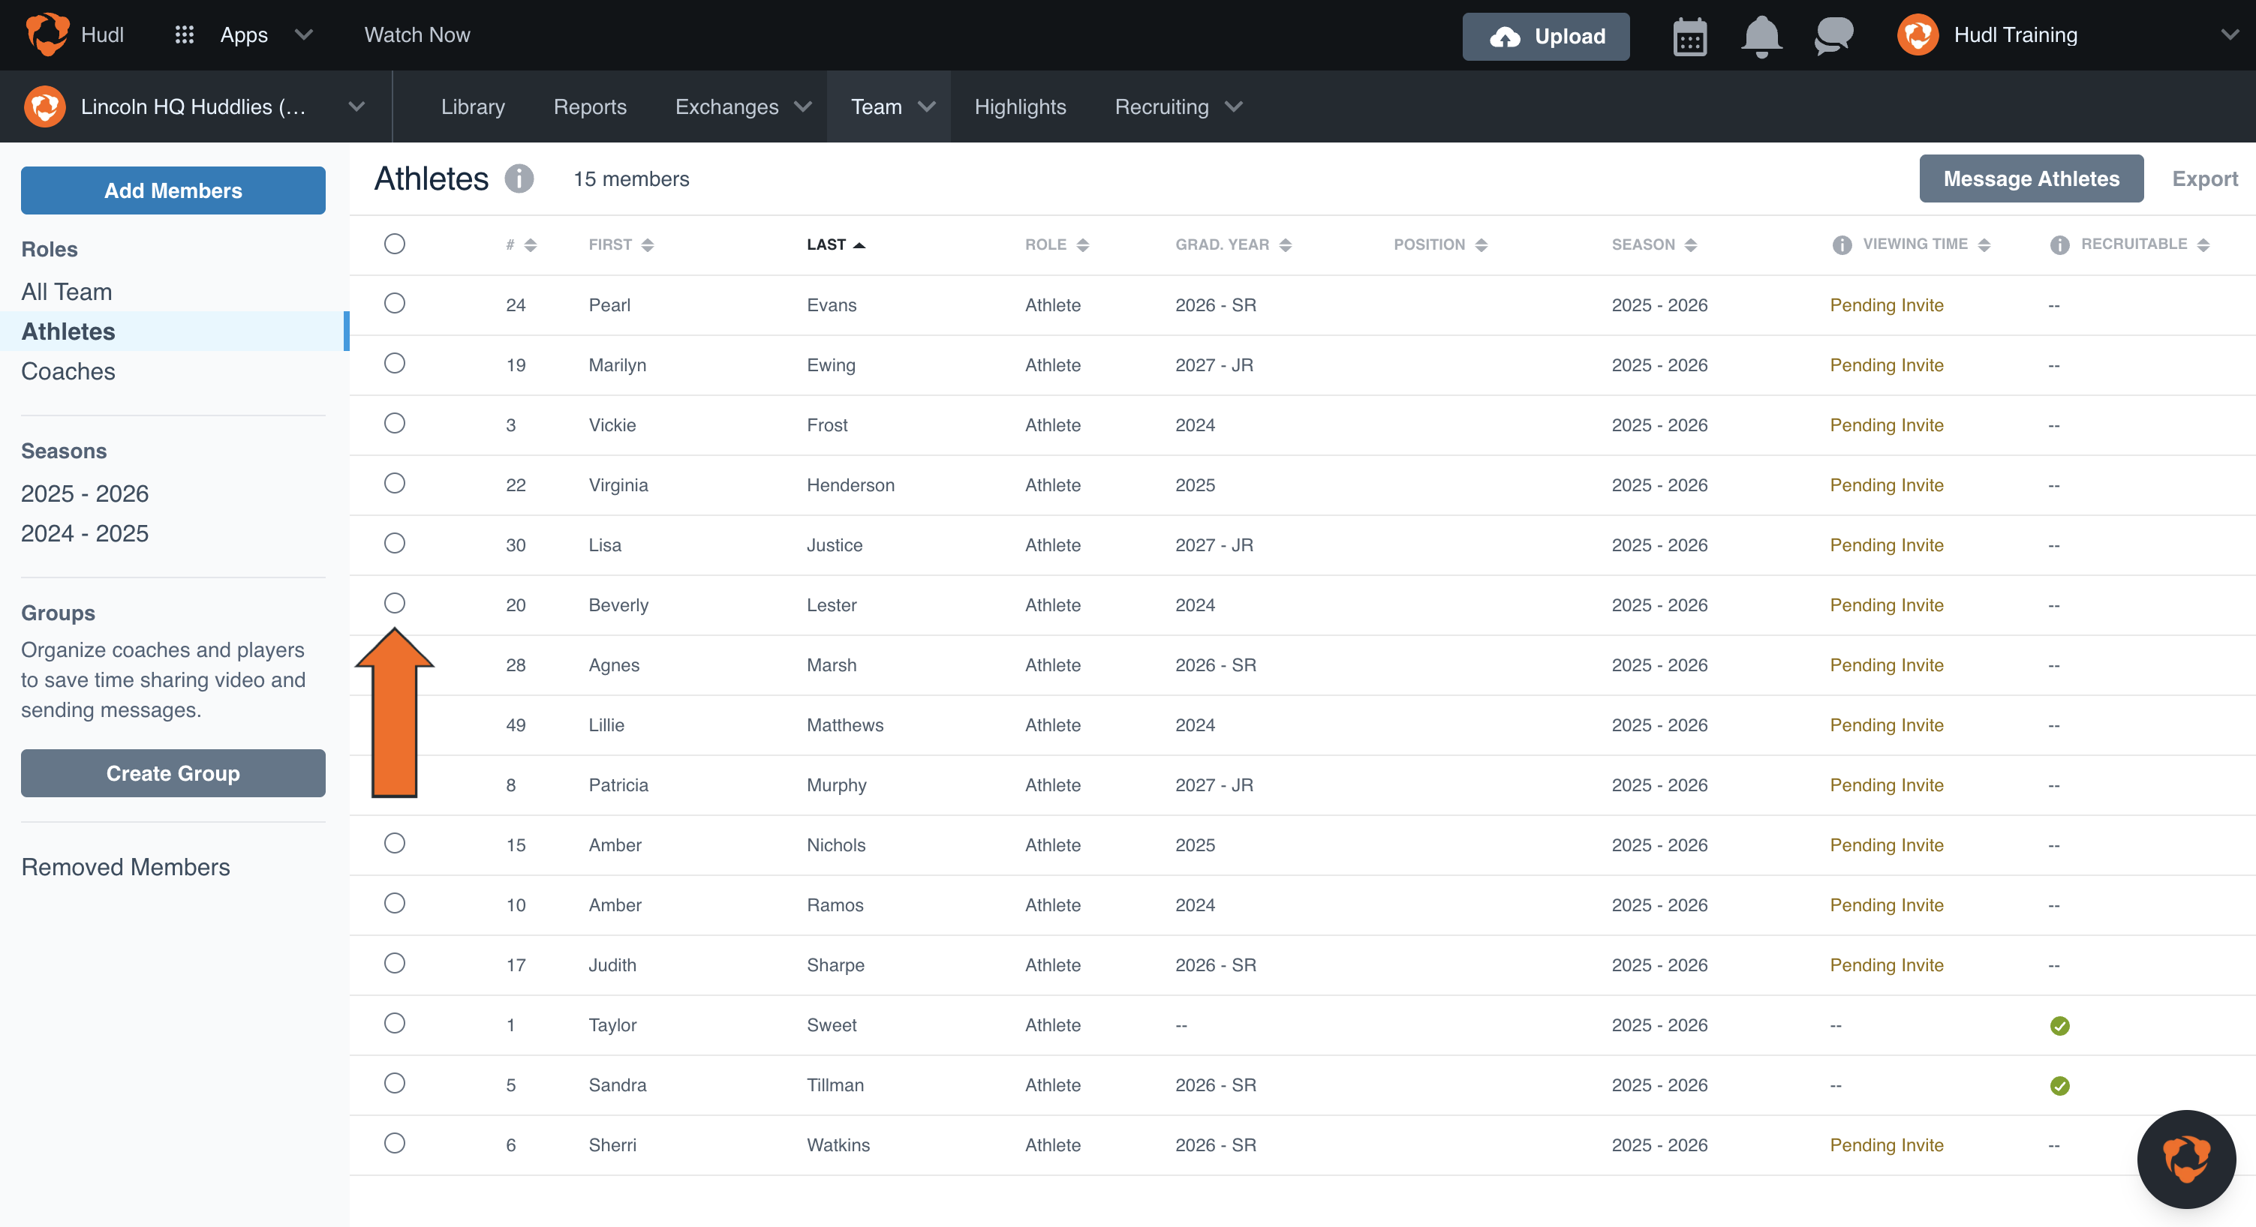2256x1227 pixels.
Task: Click Lincoln HQ Huddlies team logo
Action: (x=45, y=106)
